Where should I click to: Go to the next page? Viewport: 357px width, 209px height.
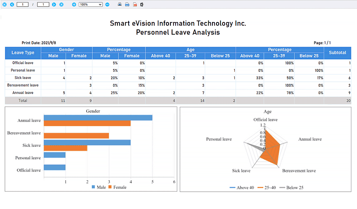[x=54, y=4]
